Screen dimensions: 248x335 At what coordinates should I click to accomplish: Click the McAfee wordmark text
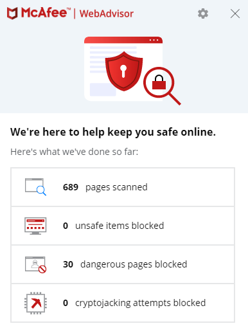click(44, 13)
